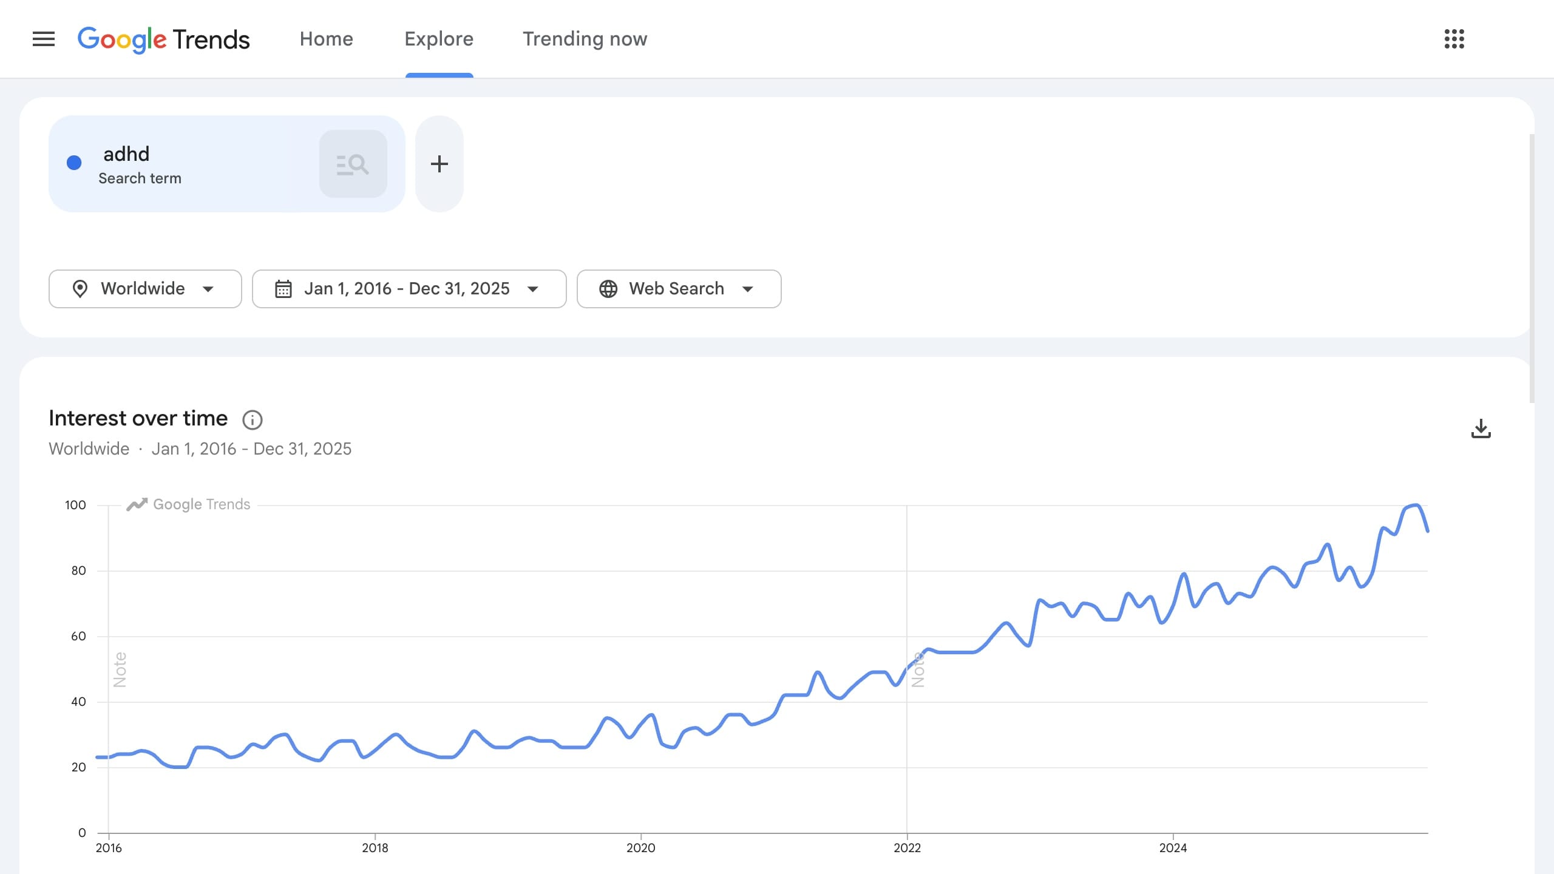Open the date range dropdown
Viewport: 1554px width, 874px height.
(x=409, y=289)
